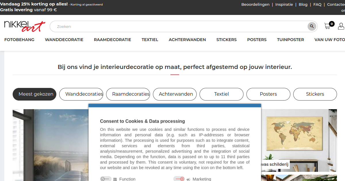
Task: Open the Beoordelingen link
Action: (x=255, y=4)
